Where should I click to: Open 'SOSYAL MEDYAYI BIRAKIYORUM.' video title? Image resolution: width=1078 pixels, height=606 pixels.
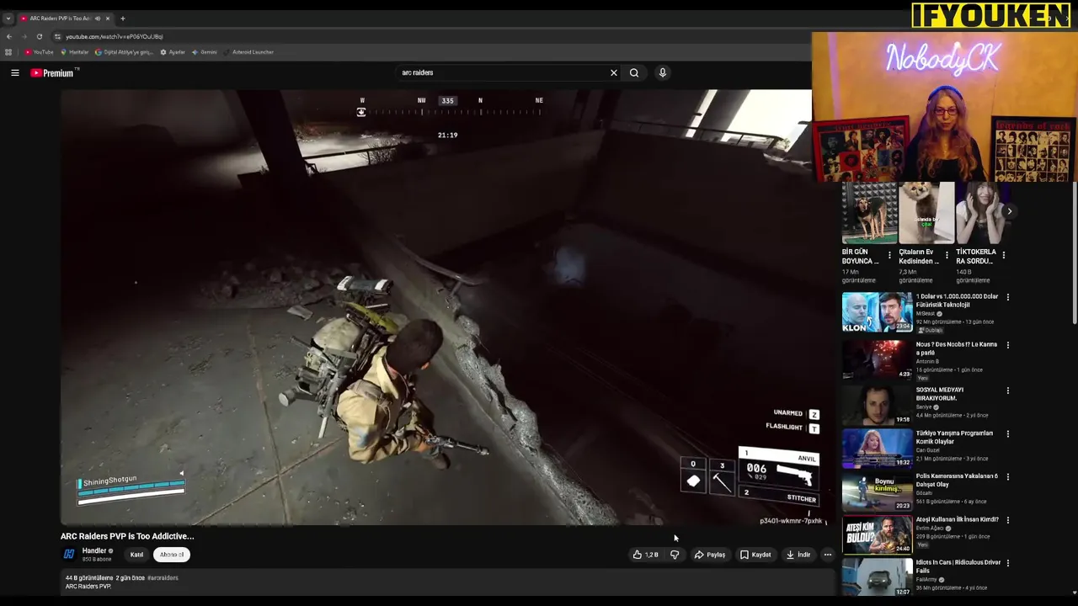[939, 394]
